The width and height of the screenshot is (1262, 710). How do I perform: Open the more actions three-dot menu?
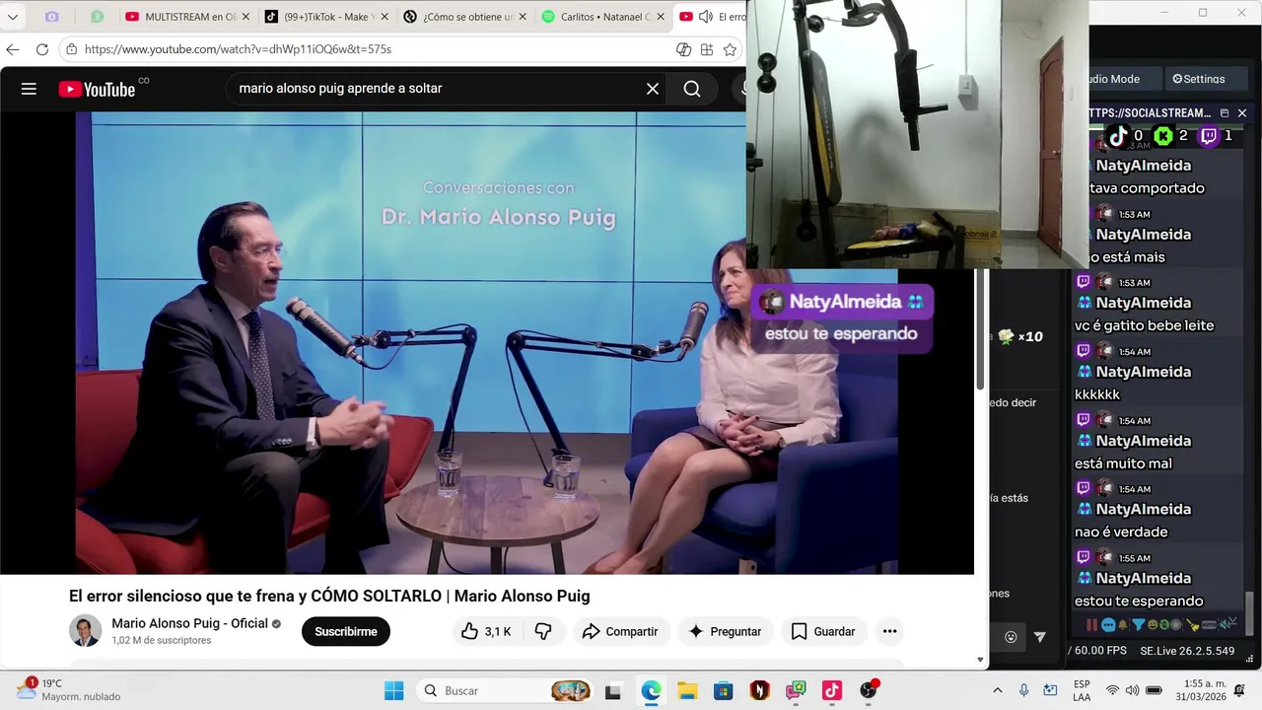click(x=889, y=631)
